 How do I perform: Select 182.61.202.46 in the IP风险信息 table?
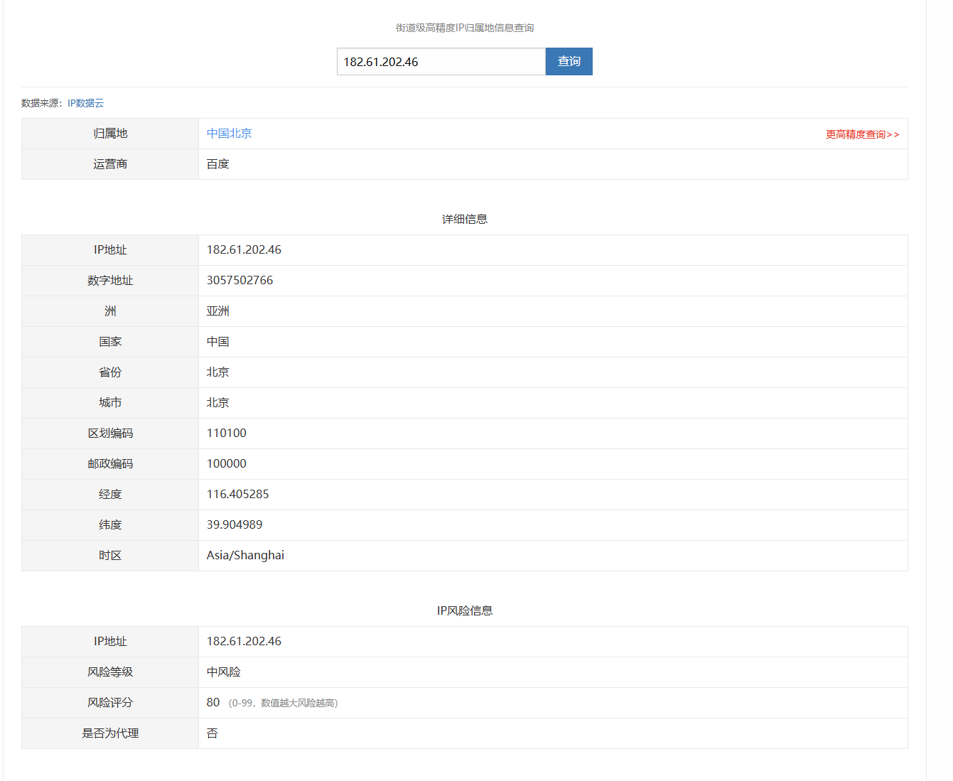244,642
